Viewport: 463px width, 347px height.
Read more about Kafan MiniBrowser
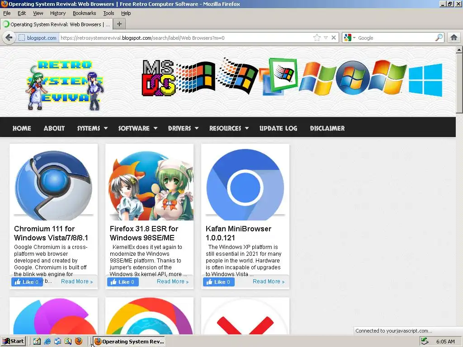click(269, 281)
